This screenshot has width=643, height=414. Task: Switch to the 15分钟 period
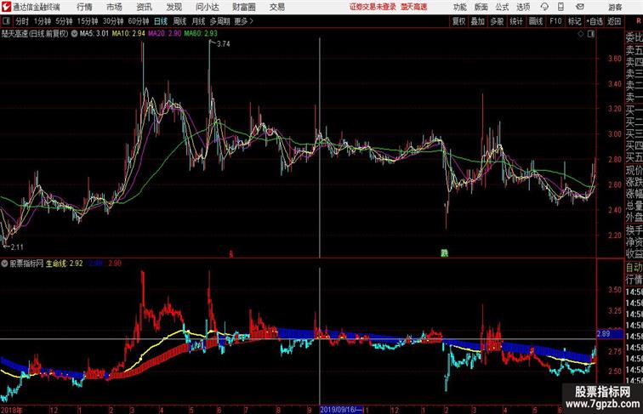point(88,21)
